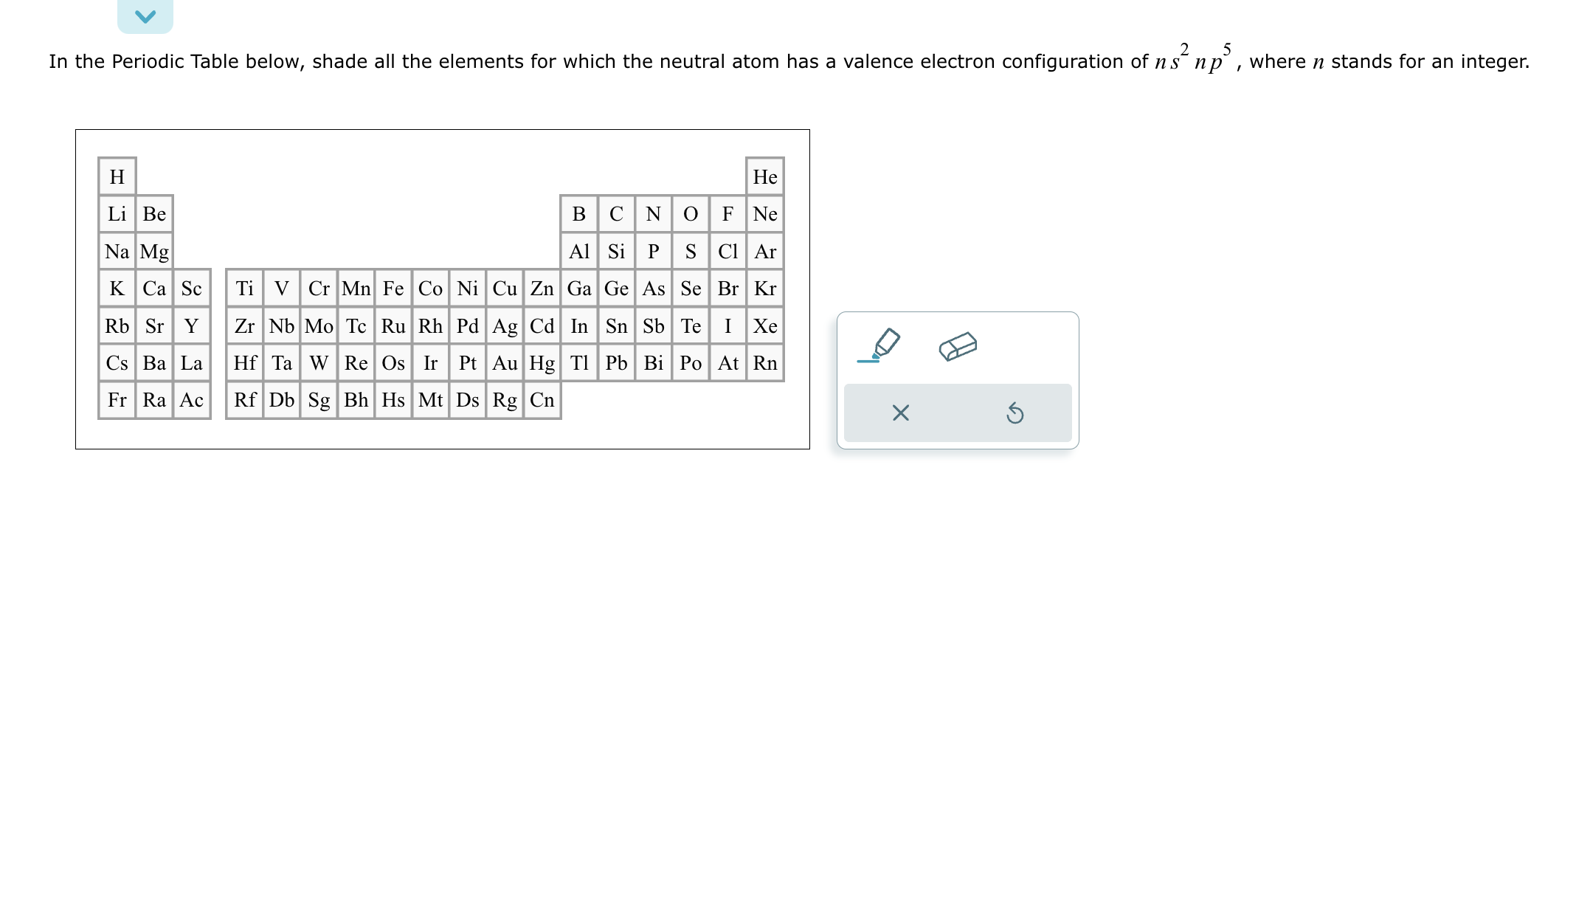The height and width of the screenshot is (924, 1576).
Task: Click the He element cell
Action: pyautogui.click(x=764, y=177)
